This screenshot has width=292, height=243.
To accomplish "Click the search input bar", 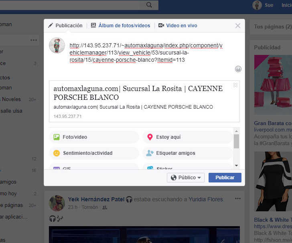I will click(71, 5).
